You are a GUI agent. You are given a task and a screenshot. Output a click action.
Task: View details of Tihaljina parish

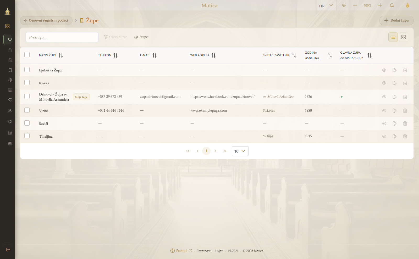coord(384,136)
